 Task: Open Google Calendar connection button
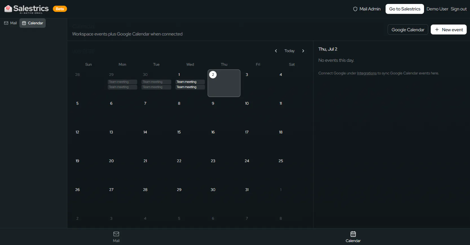point(408,30)
